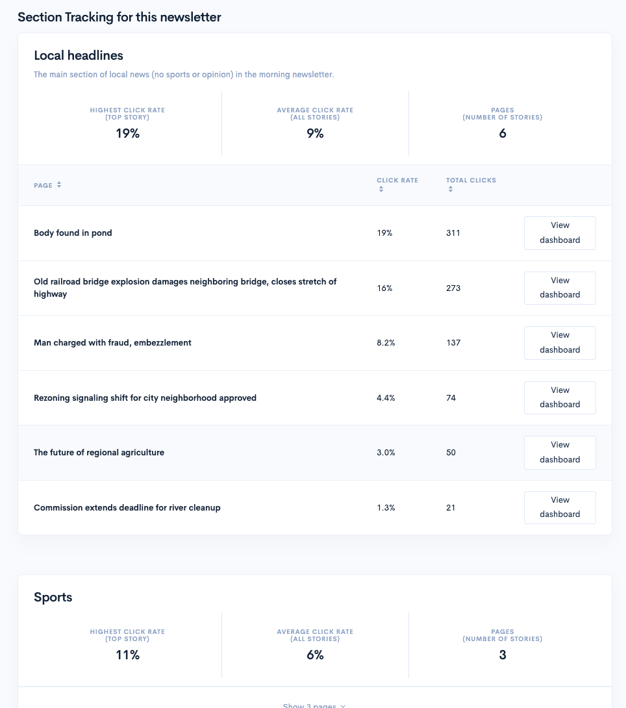View dashboard for Commission extends deadline story

(560, 507)
